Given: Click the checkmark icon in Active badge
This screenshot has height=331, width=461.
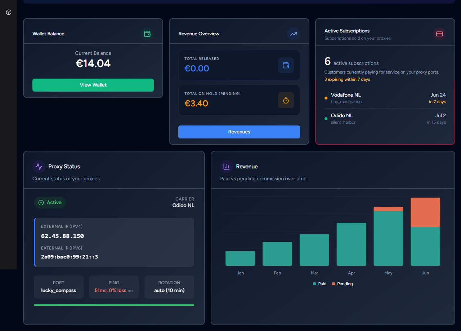Looking at the screenshot, I should 41,203.
